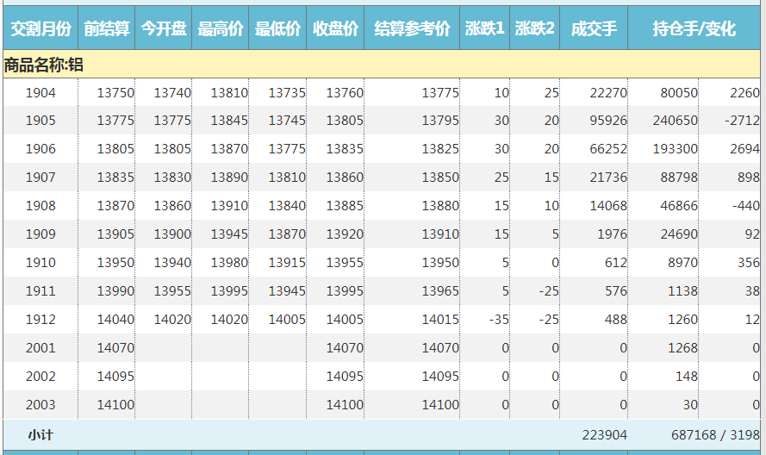Click the 1905 delivery month cell

click(40, 122)
